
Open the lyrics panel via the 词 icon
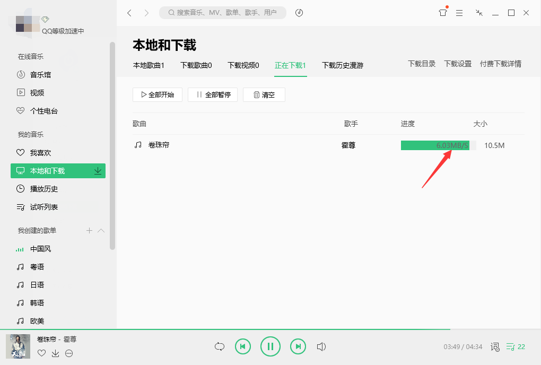[x=494, y=346]
